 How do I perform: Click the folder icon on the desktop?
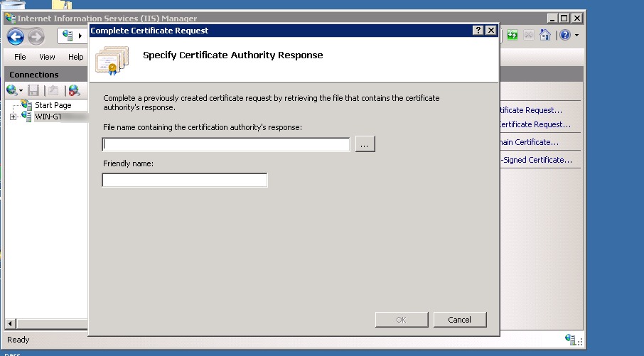pos(62,4)
